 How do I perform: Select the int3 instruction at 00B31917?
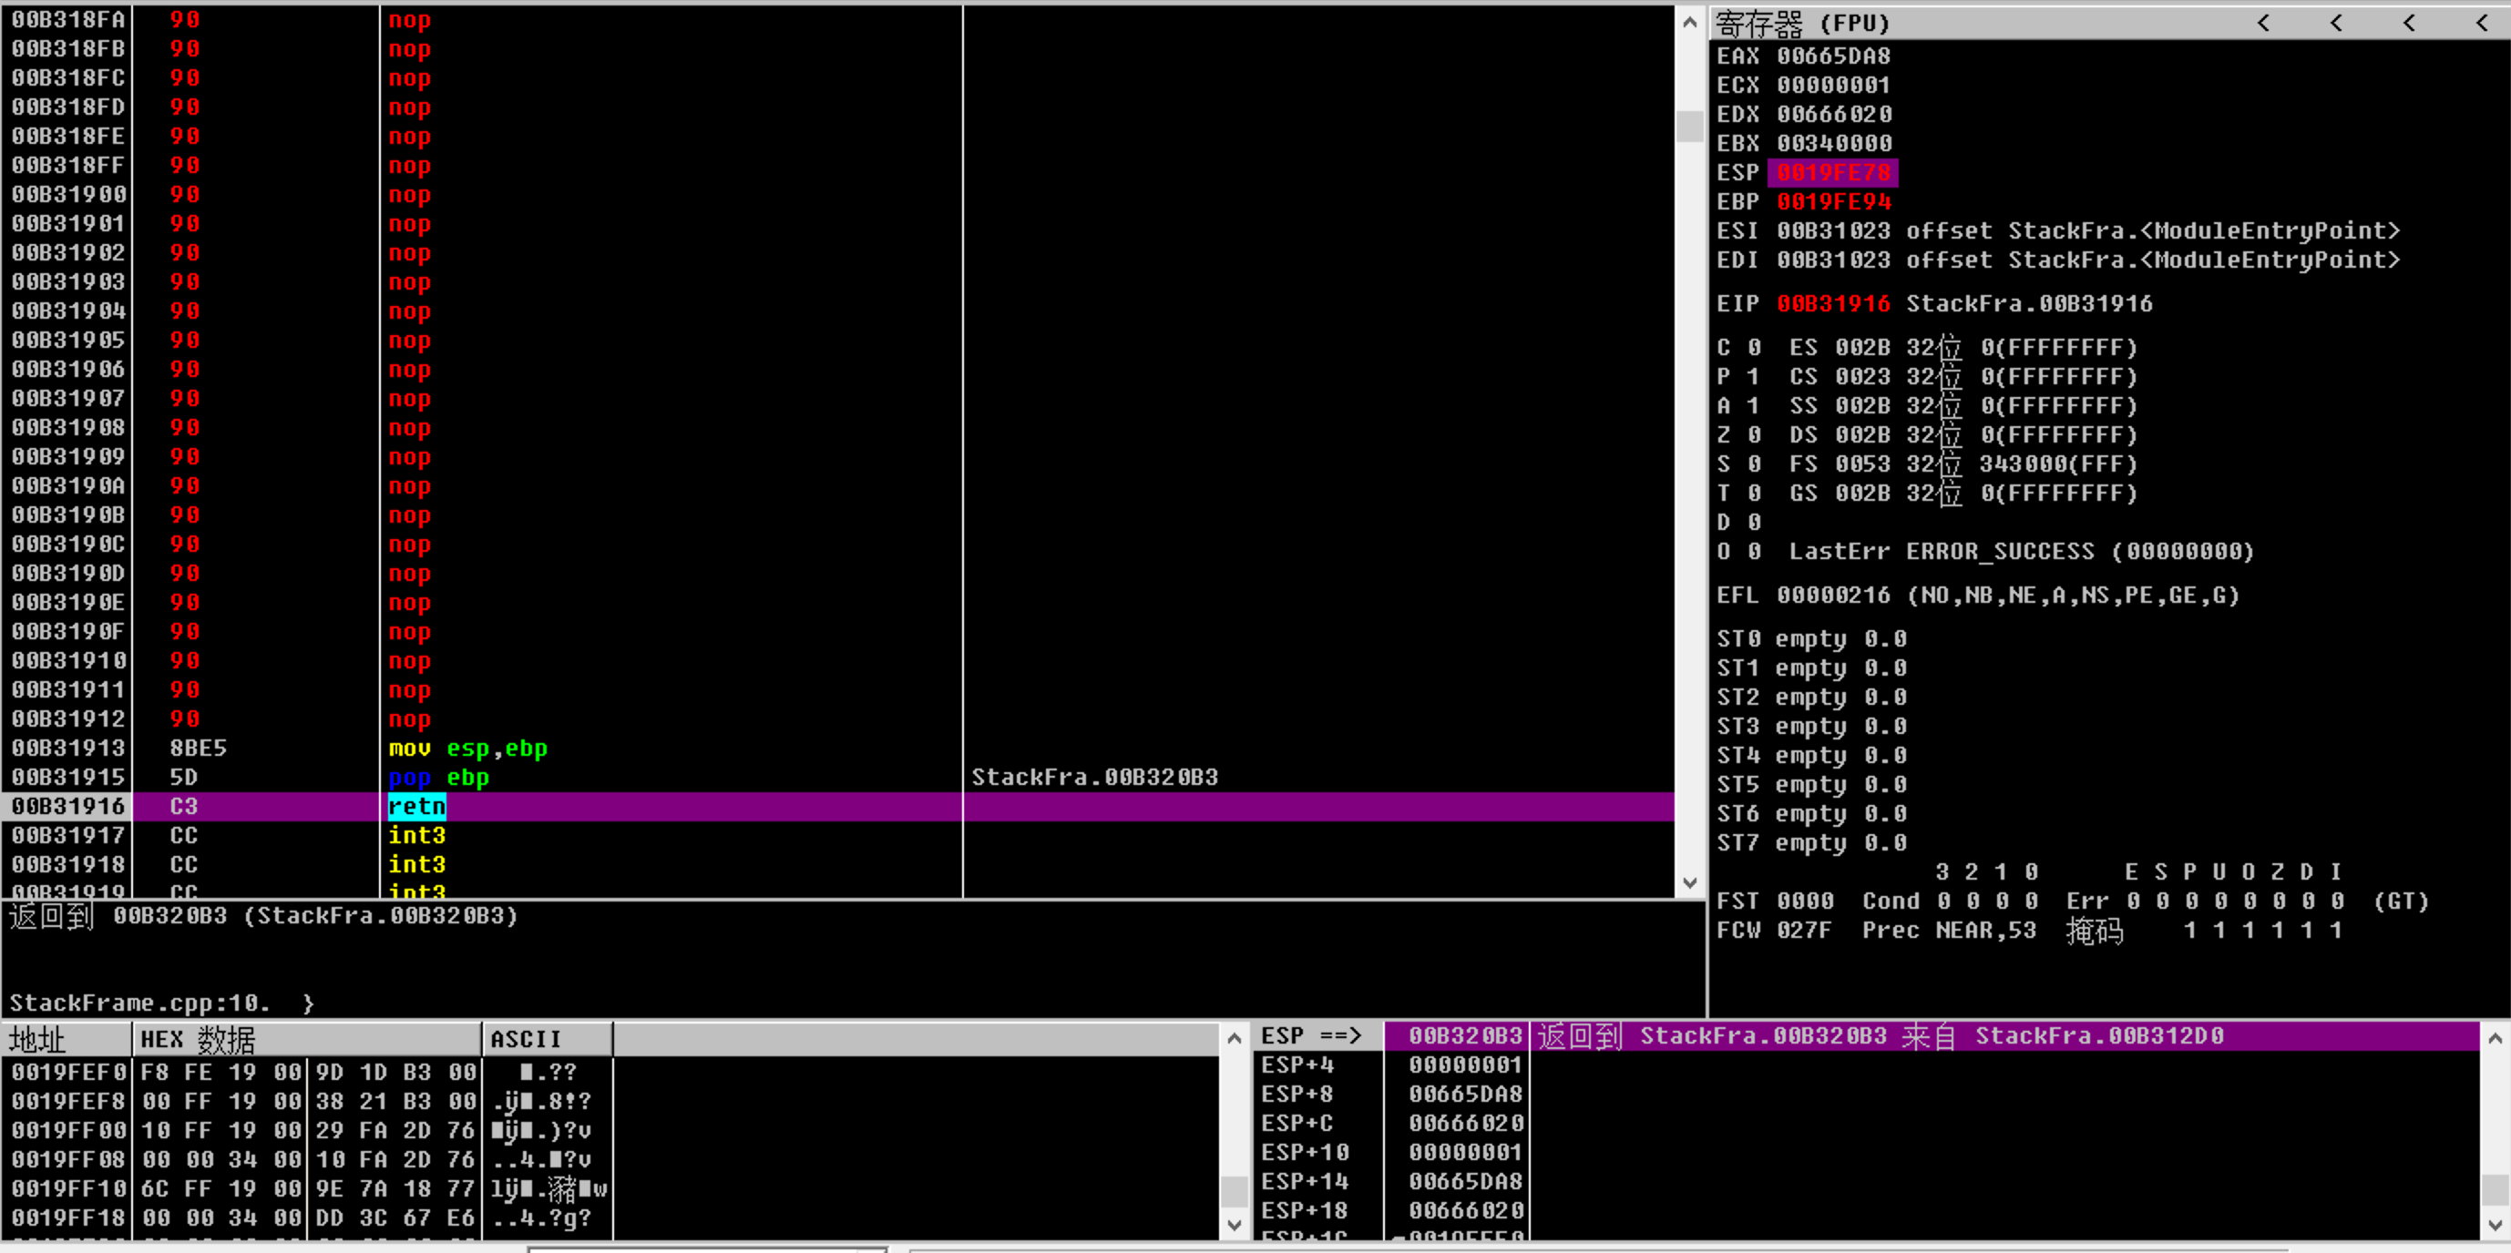[838, 836]
